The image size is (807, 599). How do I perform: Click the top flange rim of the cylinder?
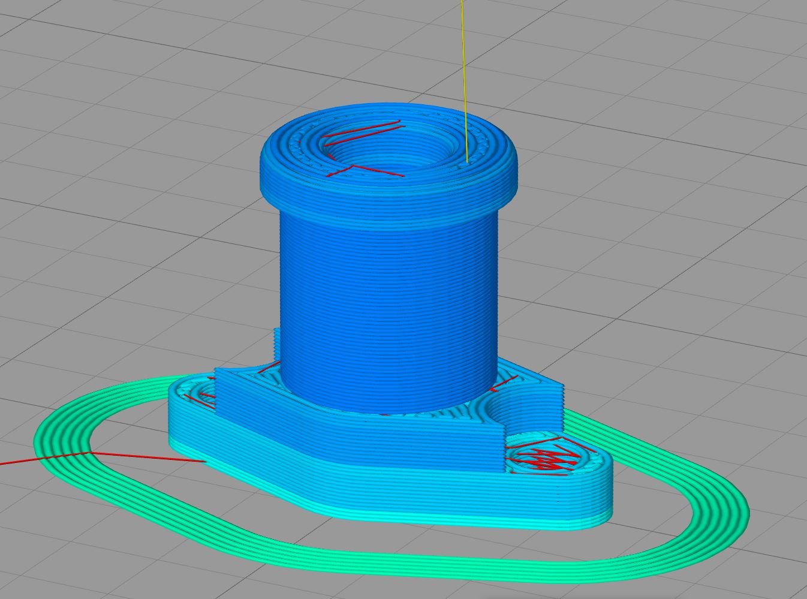click(390, 180)
